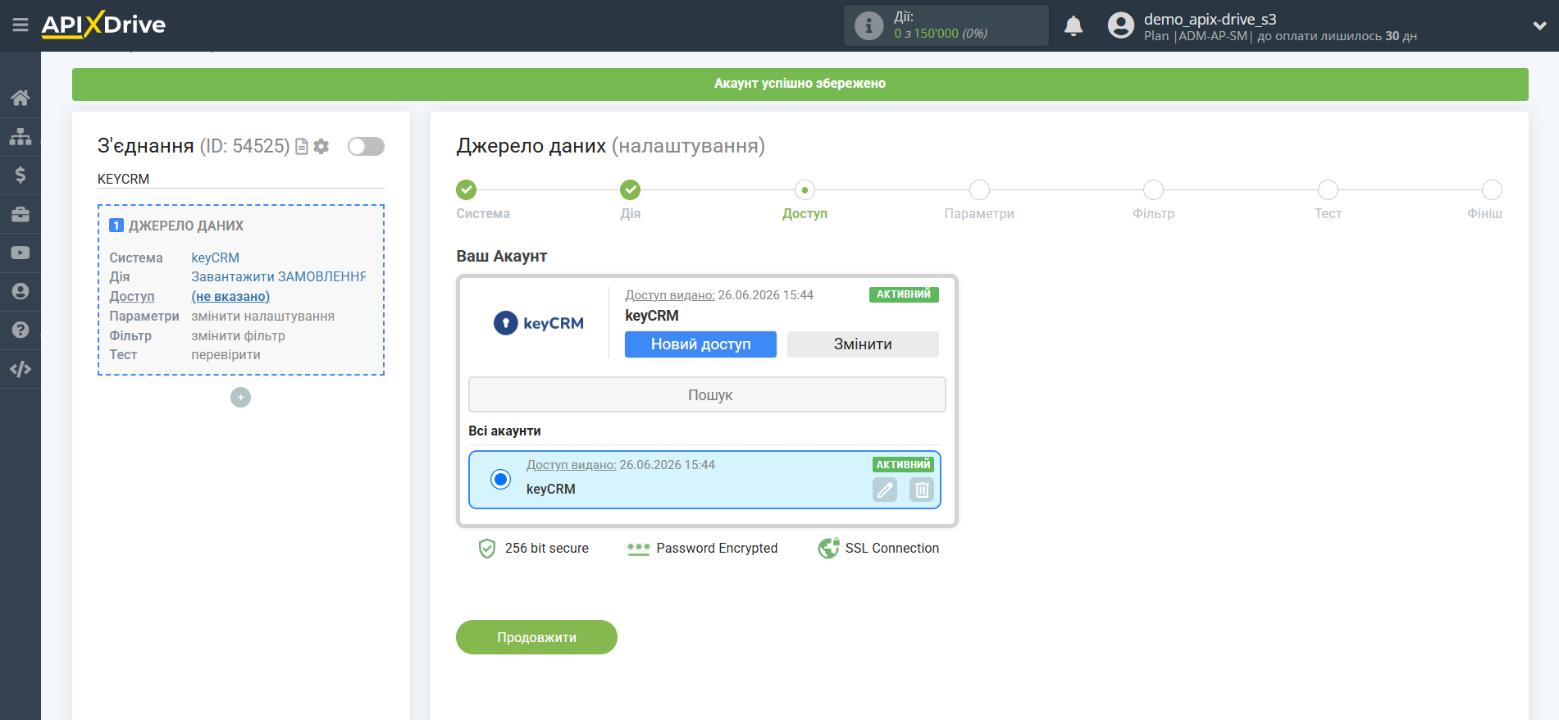Viewport: 1559px width, 720px height.
Task: Open the hamburger menu
Action: coord(21,25)
